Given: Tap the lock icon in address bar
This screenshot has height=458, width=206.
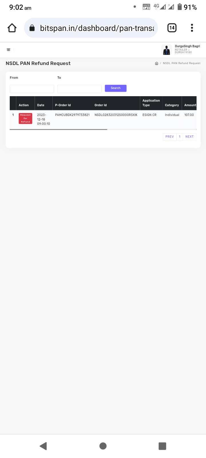Looking at the screenshot, I should tap(32, 28).
